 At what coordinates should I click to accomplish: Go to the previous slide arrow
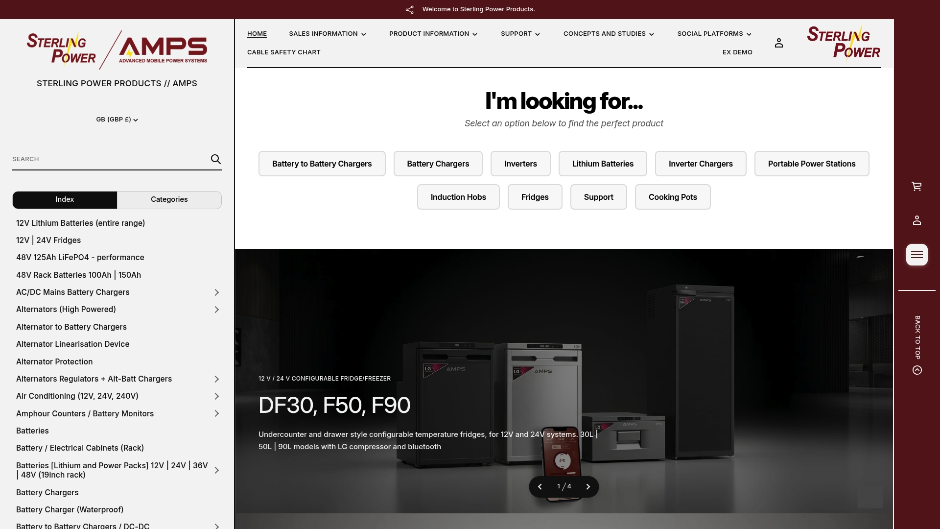point(540,487)
